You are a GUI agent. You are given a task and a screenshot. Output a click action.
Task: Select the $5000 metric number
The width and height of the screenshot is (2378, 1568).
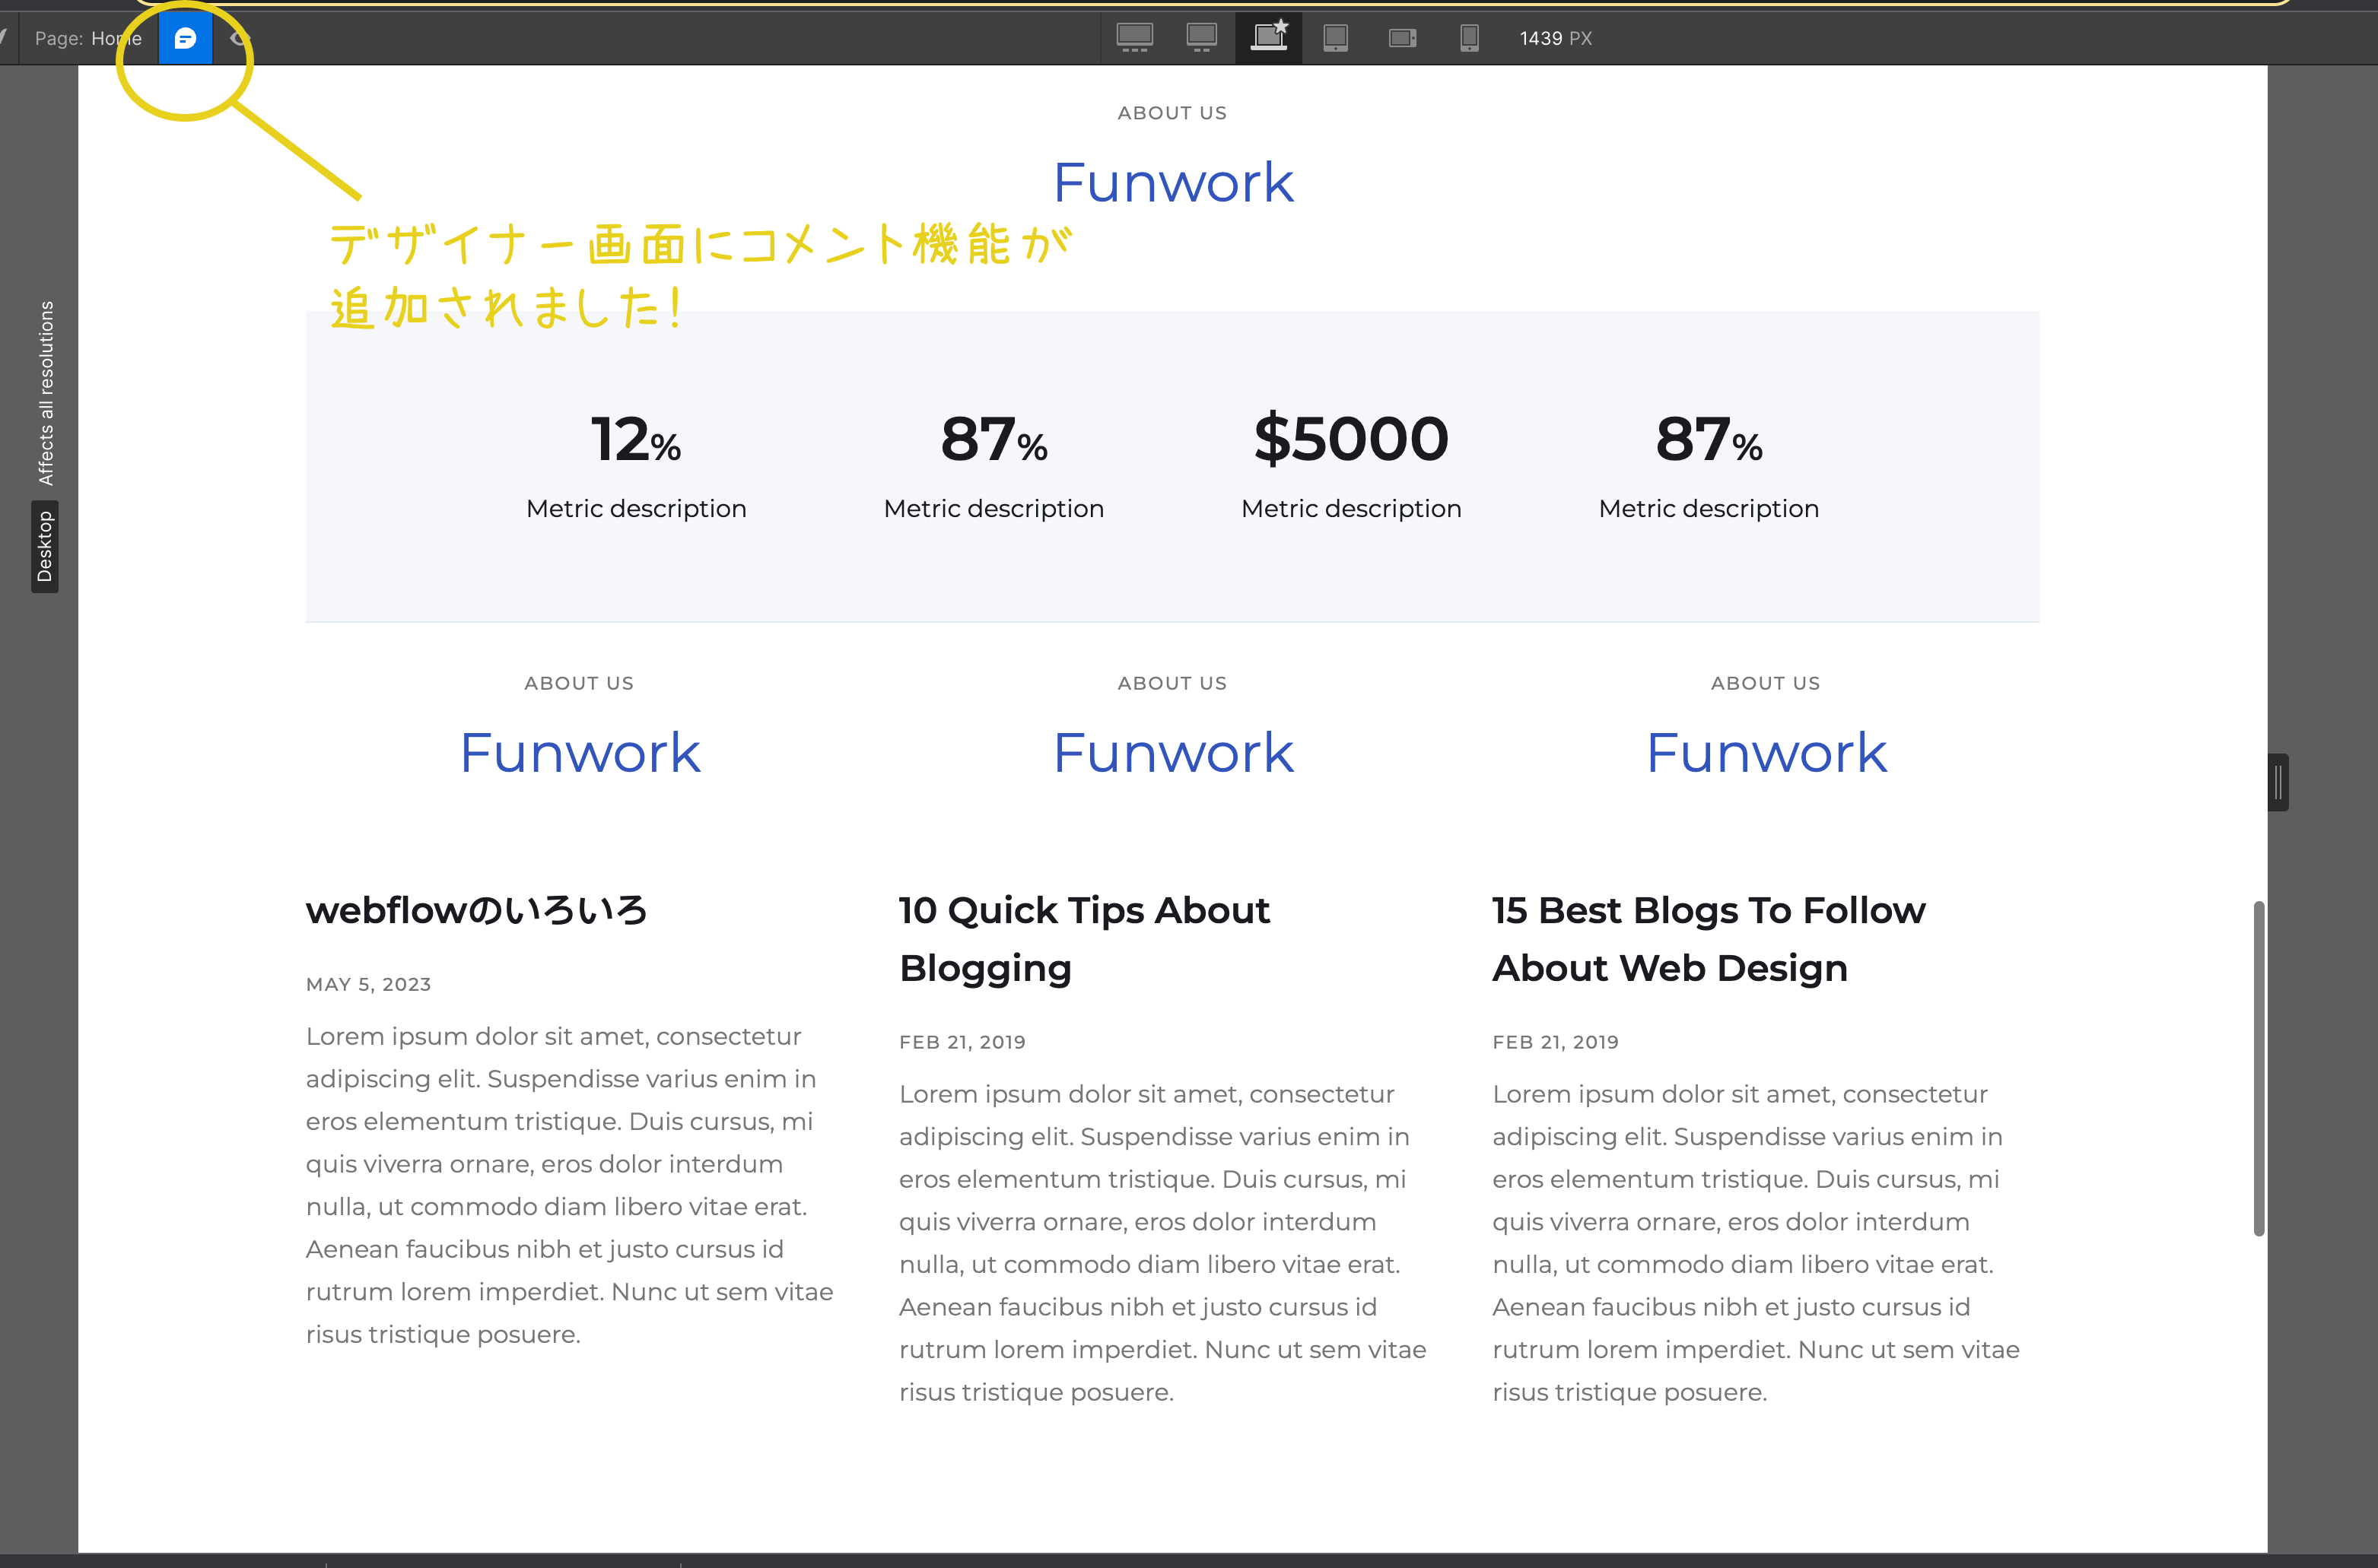click(x=1350, y=439)
